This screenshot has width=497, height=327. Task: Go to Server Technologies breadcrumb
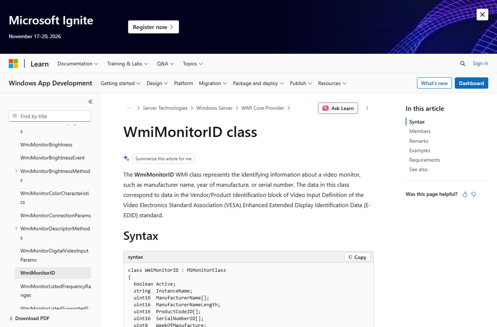pos(165,108)
